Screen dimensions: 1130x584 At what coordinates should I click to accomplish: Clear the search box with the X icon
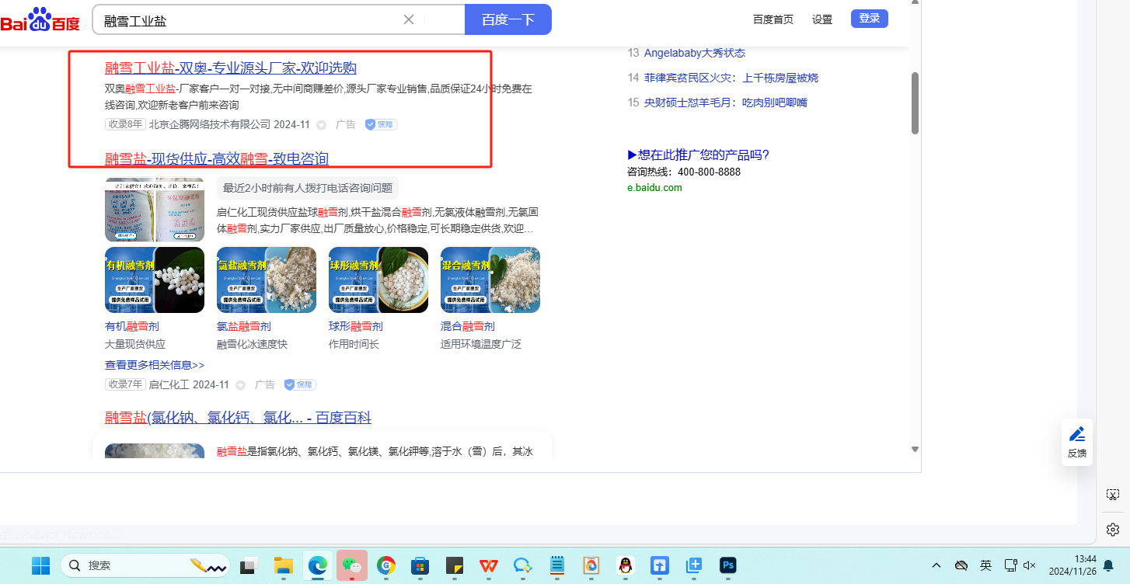409,19
